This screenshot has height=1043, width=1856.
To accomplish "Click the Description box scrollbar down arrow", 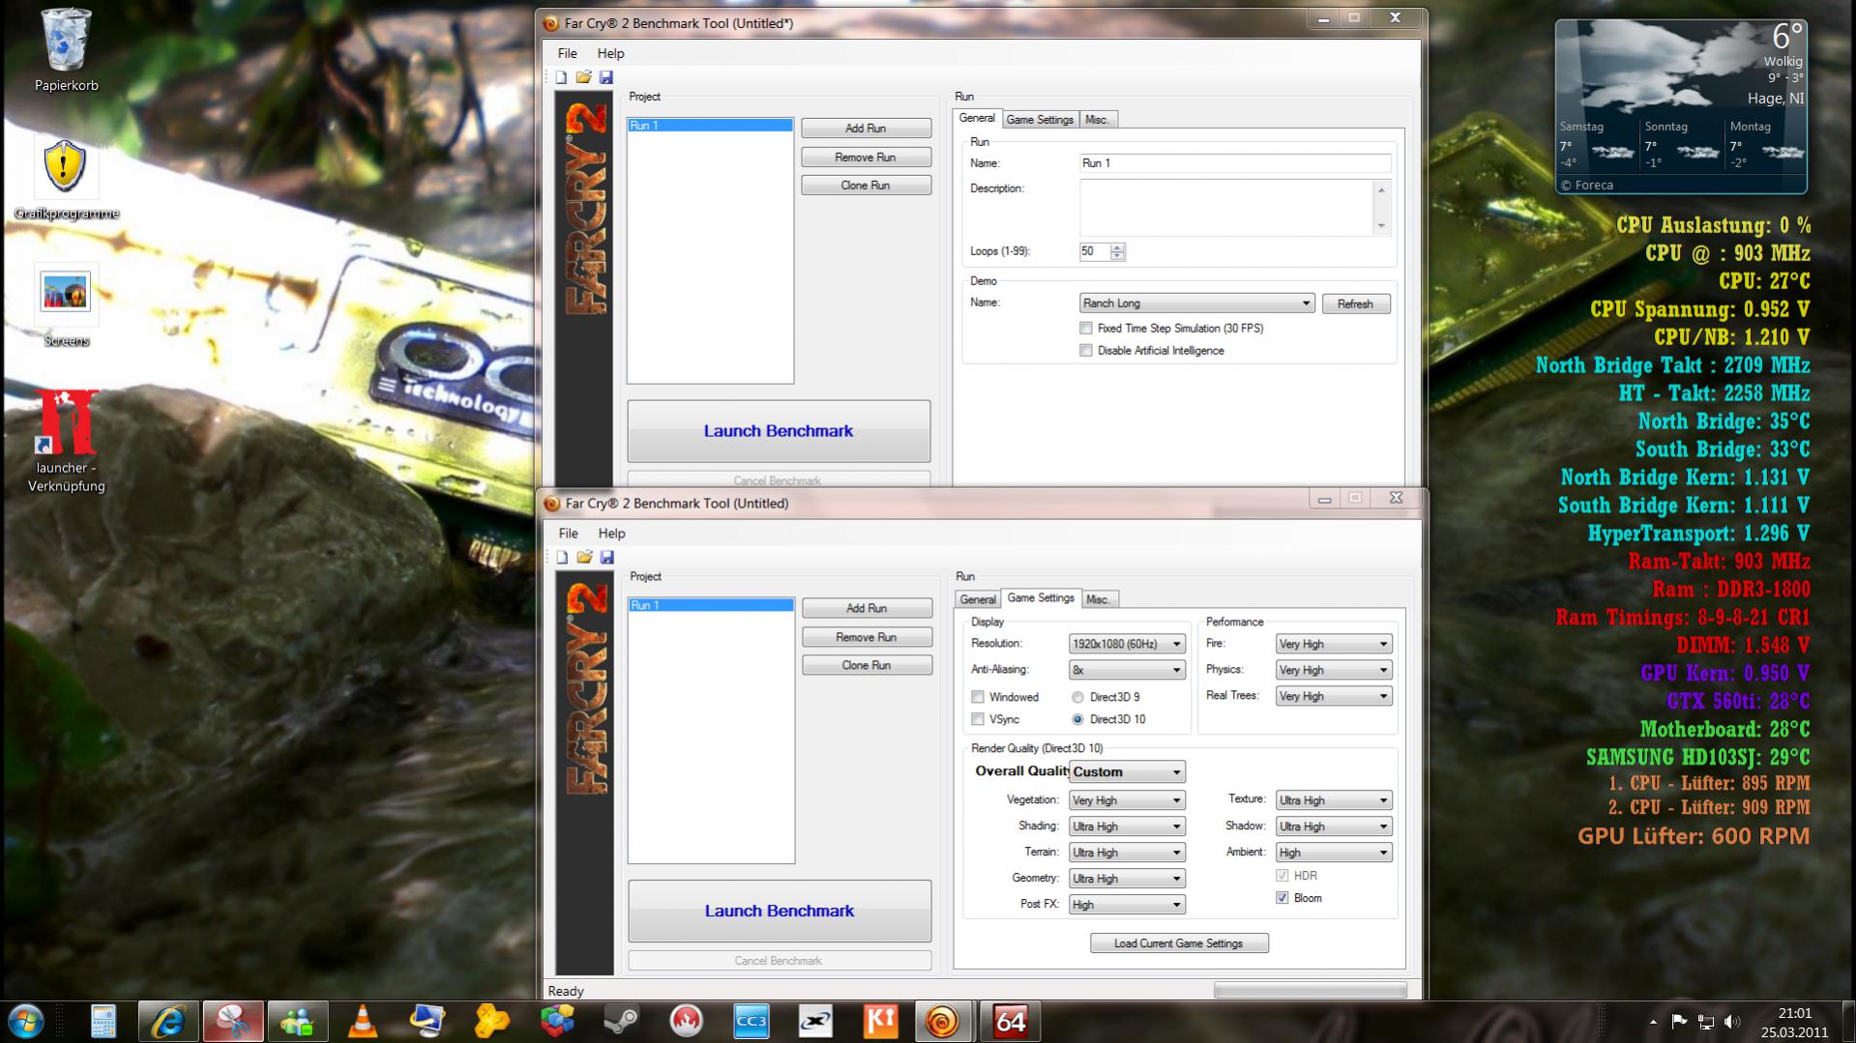I will point(1381,226).
